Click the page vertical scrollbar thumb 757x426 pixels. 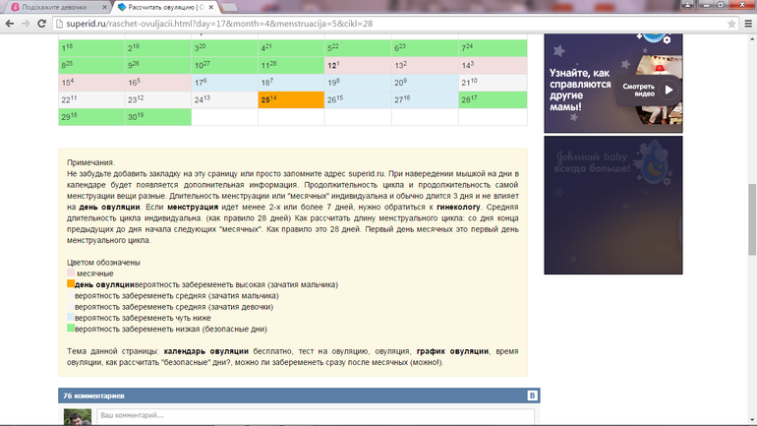click(x=752, y=219)
